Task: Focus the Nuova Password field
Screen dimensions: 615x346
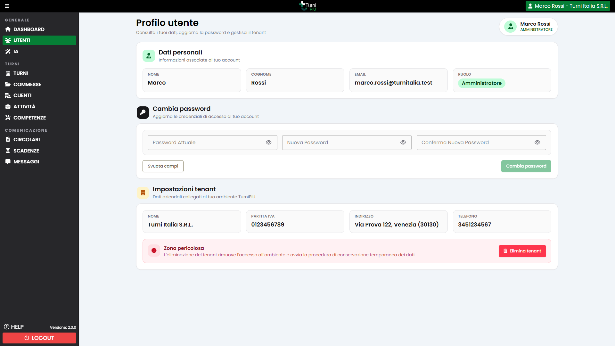Action: coord(347,143)
